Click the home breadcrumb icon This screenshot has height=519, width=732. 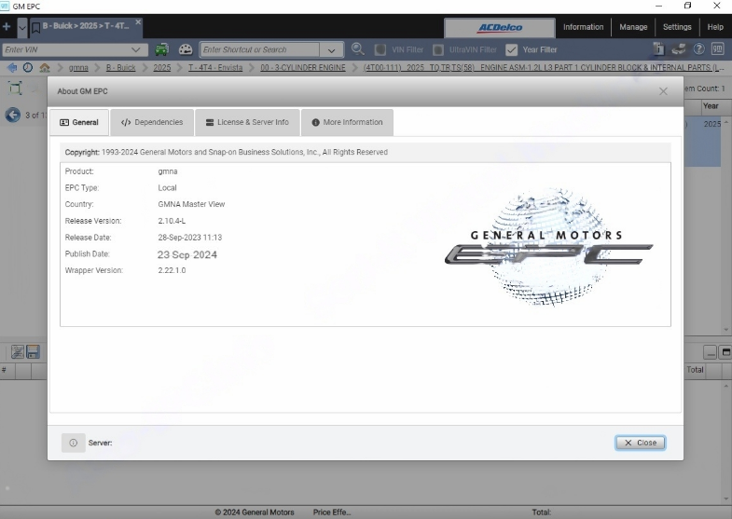tap(45, 68)
